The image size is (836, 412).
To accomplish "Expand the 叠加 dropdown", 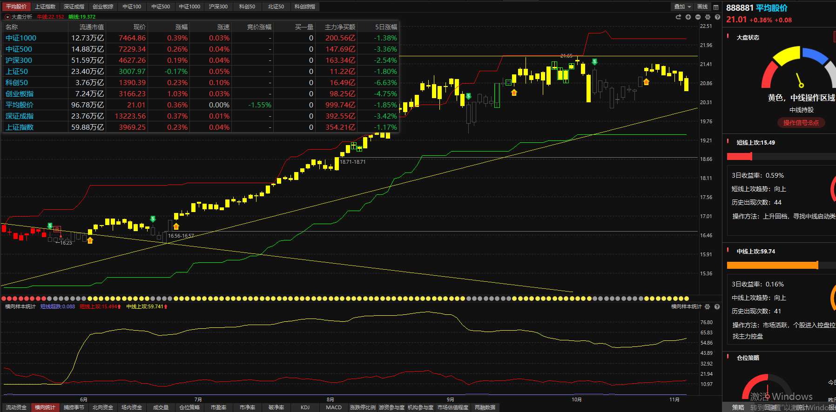I will [x=682, y=7].
